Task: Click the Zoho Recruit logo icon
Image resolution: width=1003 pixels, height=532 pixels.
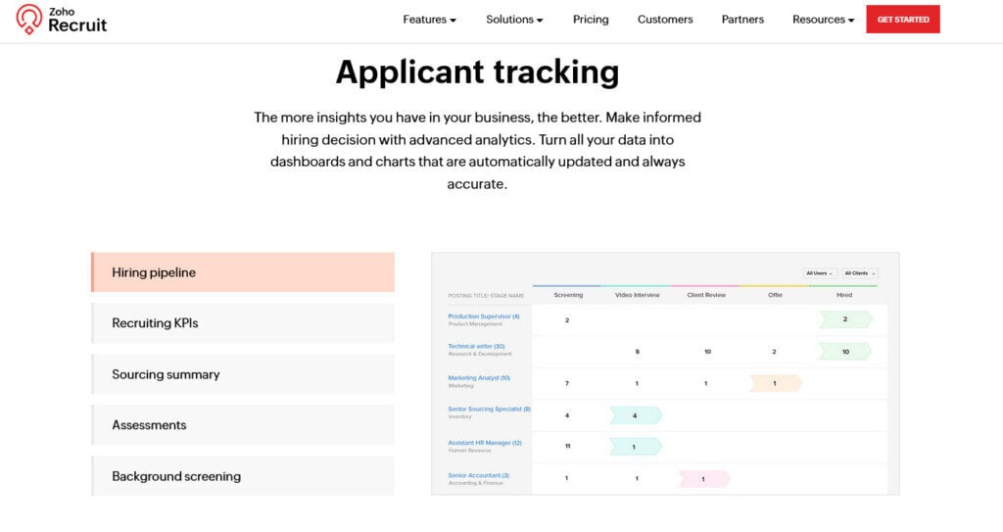Action: coord(29,20)
